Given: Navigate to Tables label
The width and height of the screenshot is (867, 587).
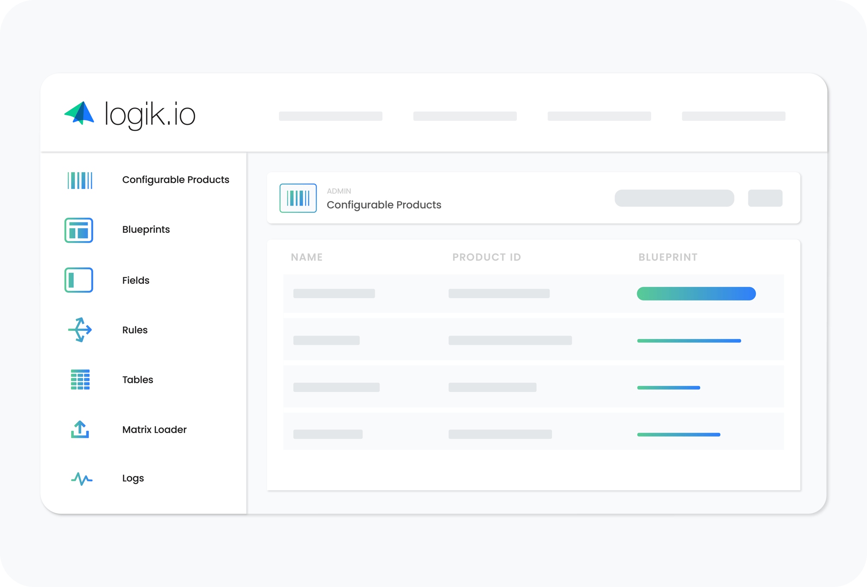Looking at the screenshot, I should [x=138, y=380].
